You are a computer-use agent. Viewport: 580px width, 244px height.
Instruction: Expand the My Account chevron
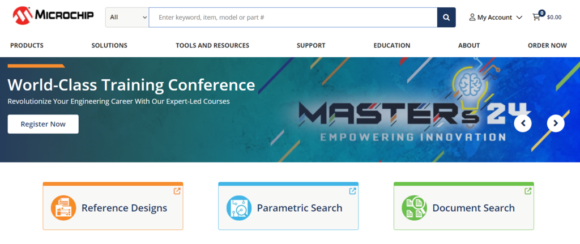tap(519, 18)
